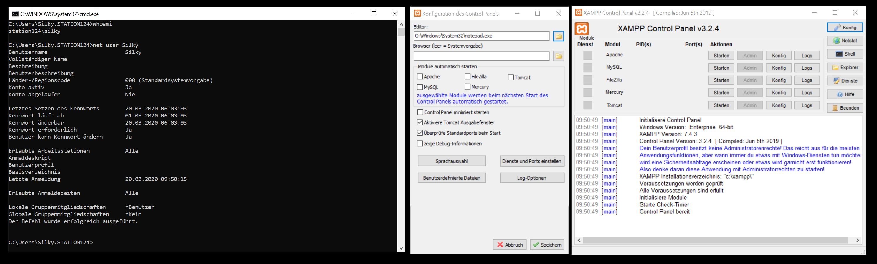
Task: Click log line 'Control Panel bereit'
Action: (665, 212)
